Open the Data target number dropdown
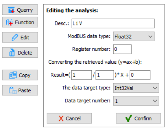This screenshot has width=167, height=134. 136,101
